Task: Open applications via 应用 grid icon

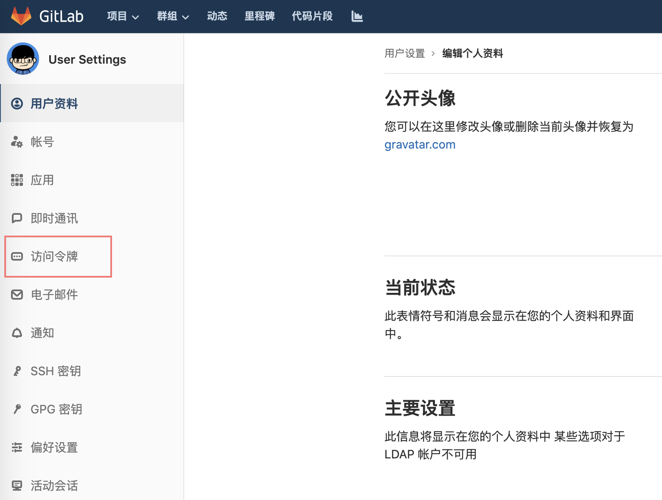Action: pos(17,180)
